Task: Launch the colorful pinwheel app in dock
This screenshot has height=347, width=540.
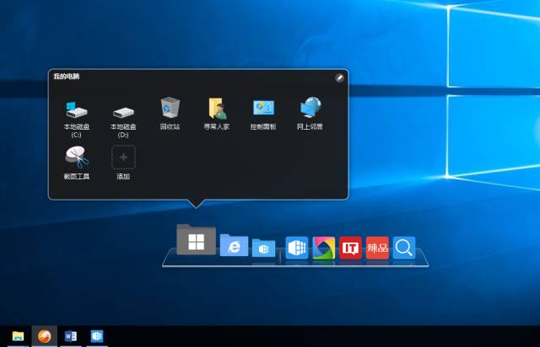Action: 323,248
